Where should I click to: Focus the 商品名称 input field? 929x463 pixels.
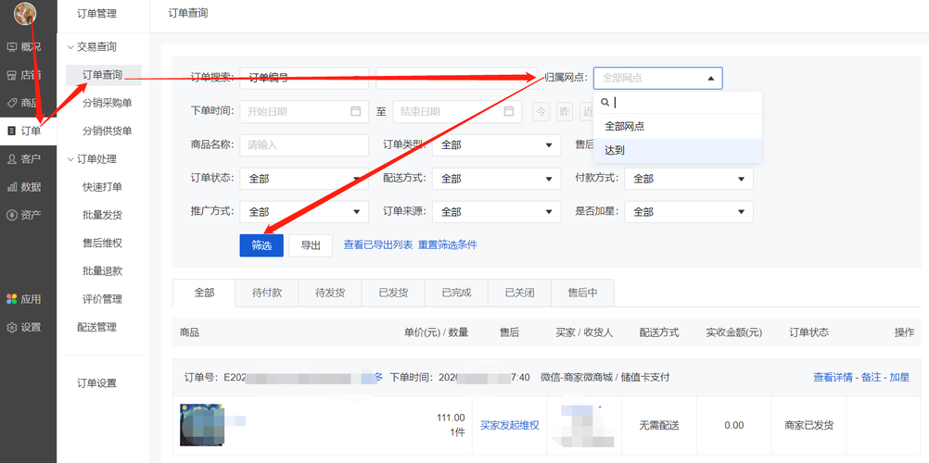pyautogui.click(x=304, y=145)
